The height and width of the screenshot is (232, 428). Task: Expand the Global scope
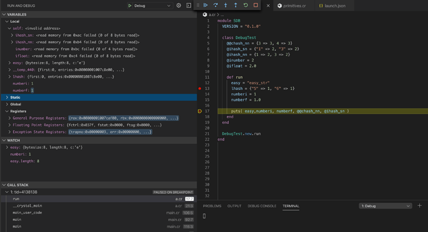click(7, 104)
